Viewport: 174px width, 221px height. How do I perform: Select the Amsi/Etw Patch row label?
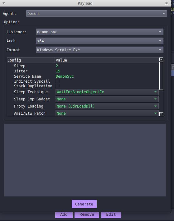coord(30,113)
